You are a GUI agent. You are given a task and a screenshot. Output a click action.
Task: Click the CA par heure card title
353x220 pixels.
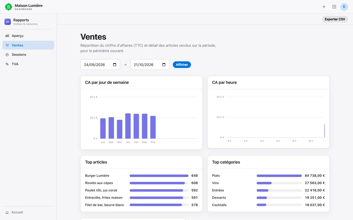(224, 82)
